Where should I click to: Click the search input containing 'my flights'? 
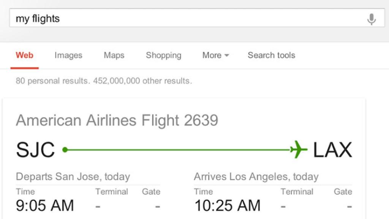point(114,18)
